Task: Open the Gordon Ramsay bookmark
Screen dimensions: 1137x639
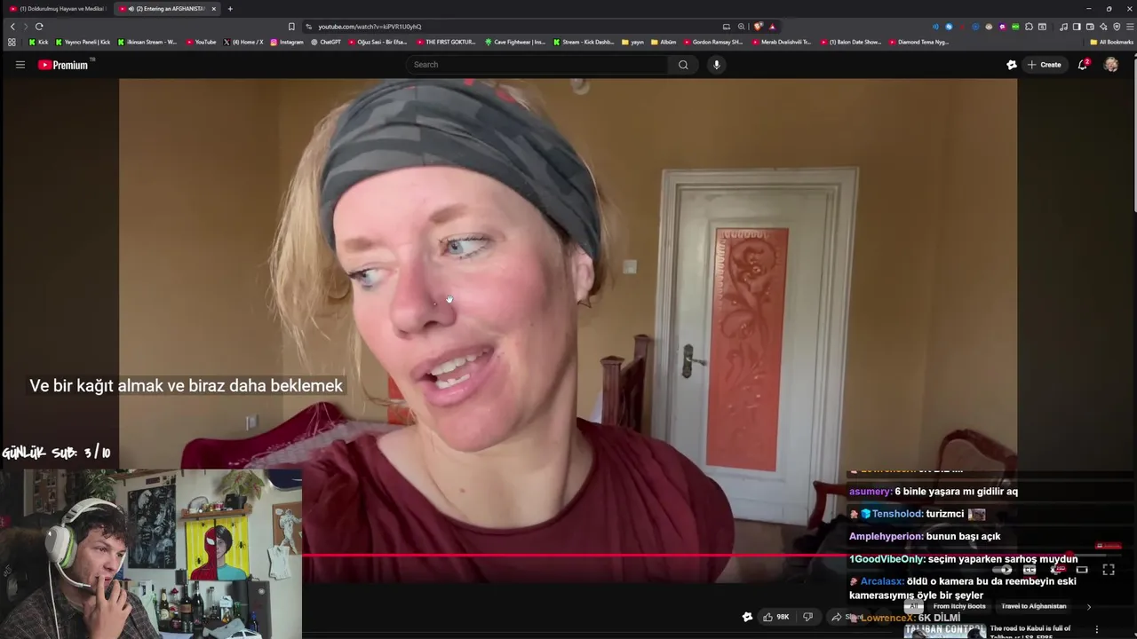Action: pyautogui.click(x=713, y=42)
